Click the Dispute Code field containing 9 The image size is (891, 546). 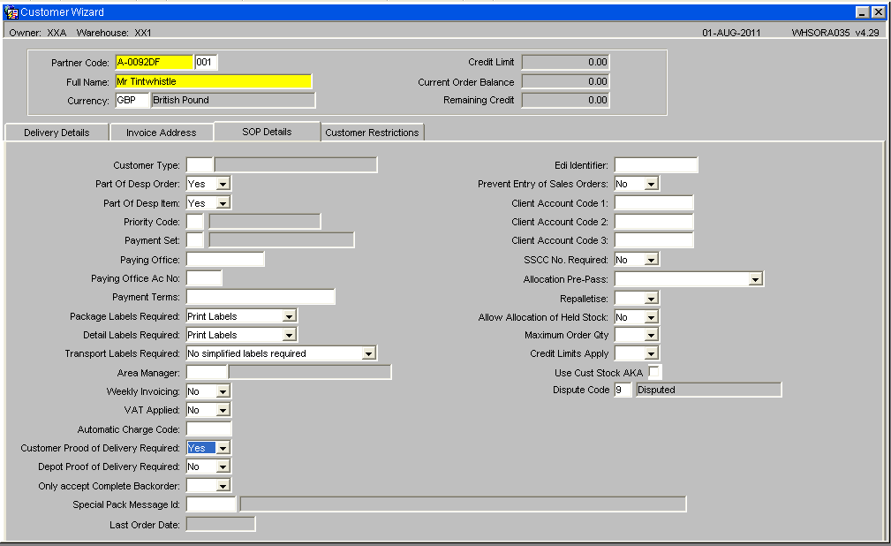tap(623, 390)
